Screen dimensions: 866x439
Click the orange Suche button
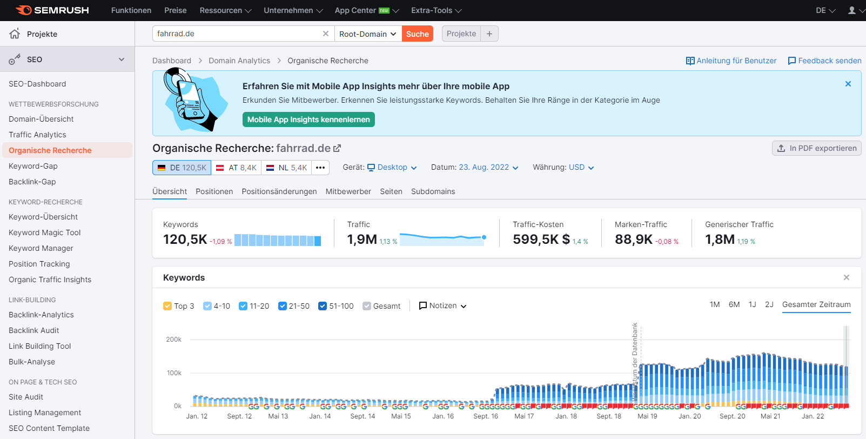418,34
